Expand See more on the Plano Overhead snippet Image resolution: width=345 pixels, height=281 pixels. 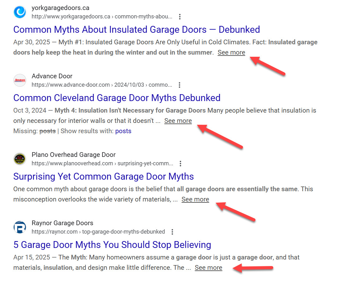[195, 199]
